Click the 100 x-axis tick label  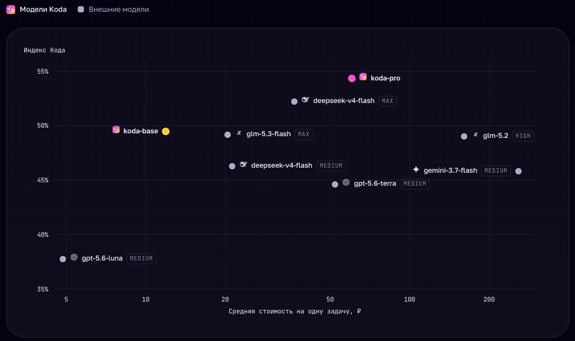coord(409,299)
